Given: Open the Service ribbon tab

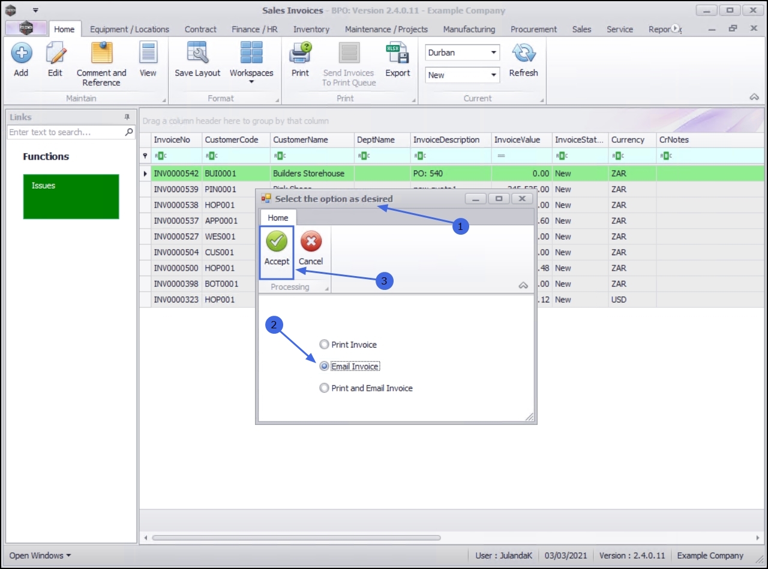Looking at the screenshot, I should (x=620, y=29).
